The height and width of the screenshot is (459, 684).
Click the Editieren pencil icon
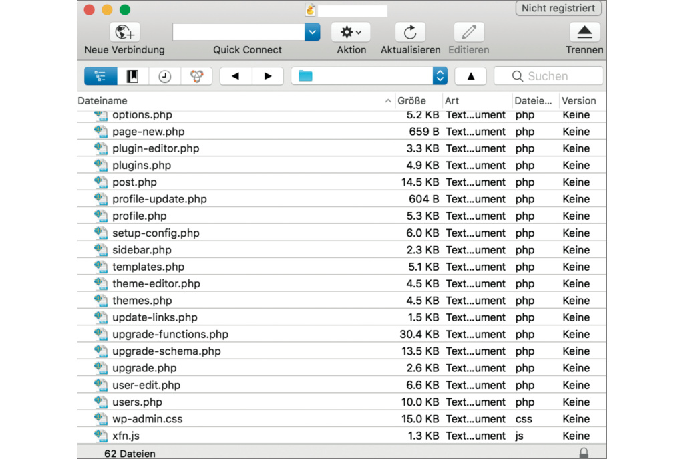point(469,32)
